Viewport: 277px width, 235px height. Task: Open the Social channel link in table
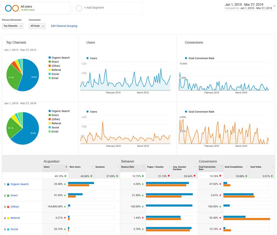[14, 230]
